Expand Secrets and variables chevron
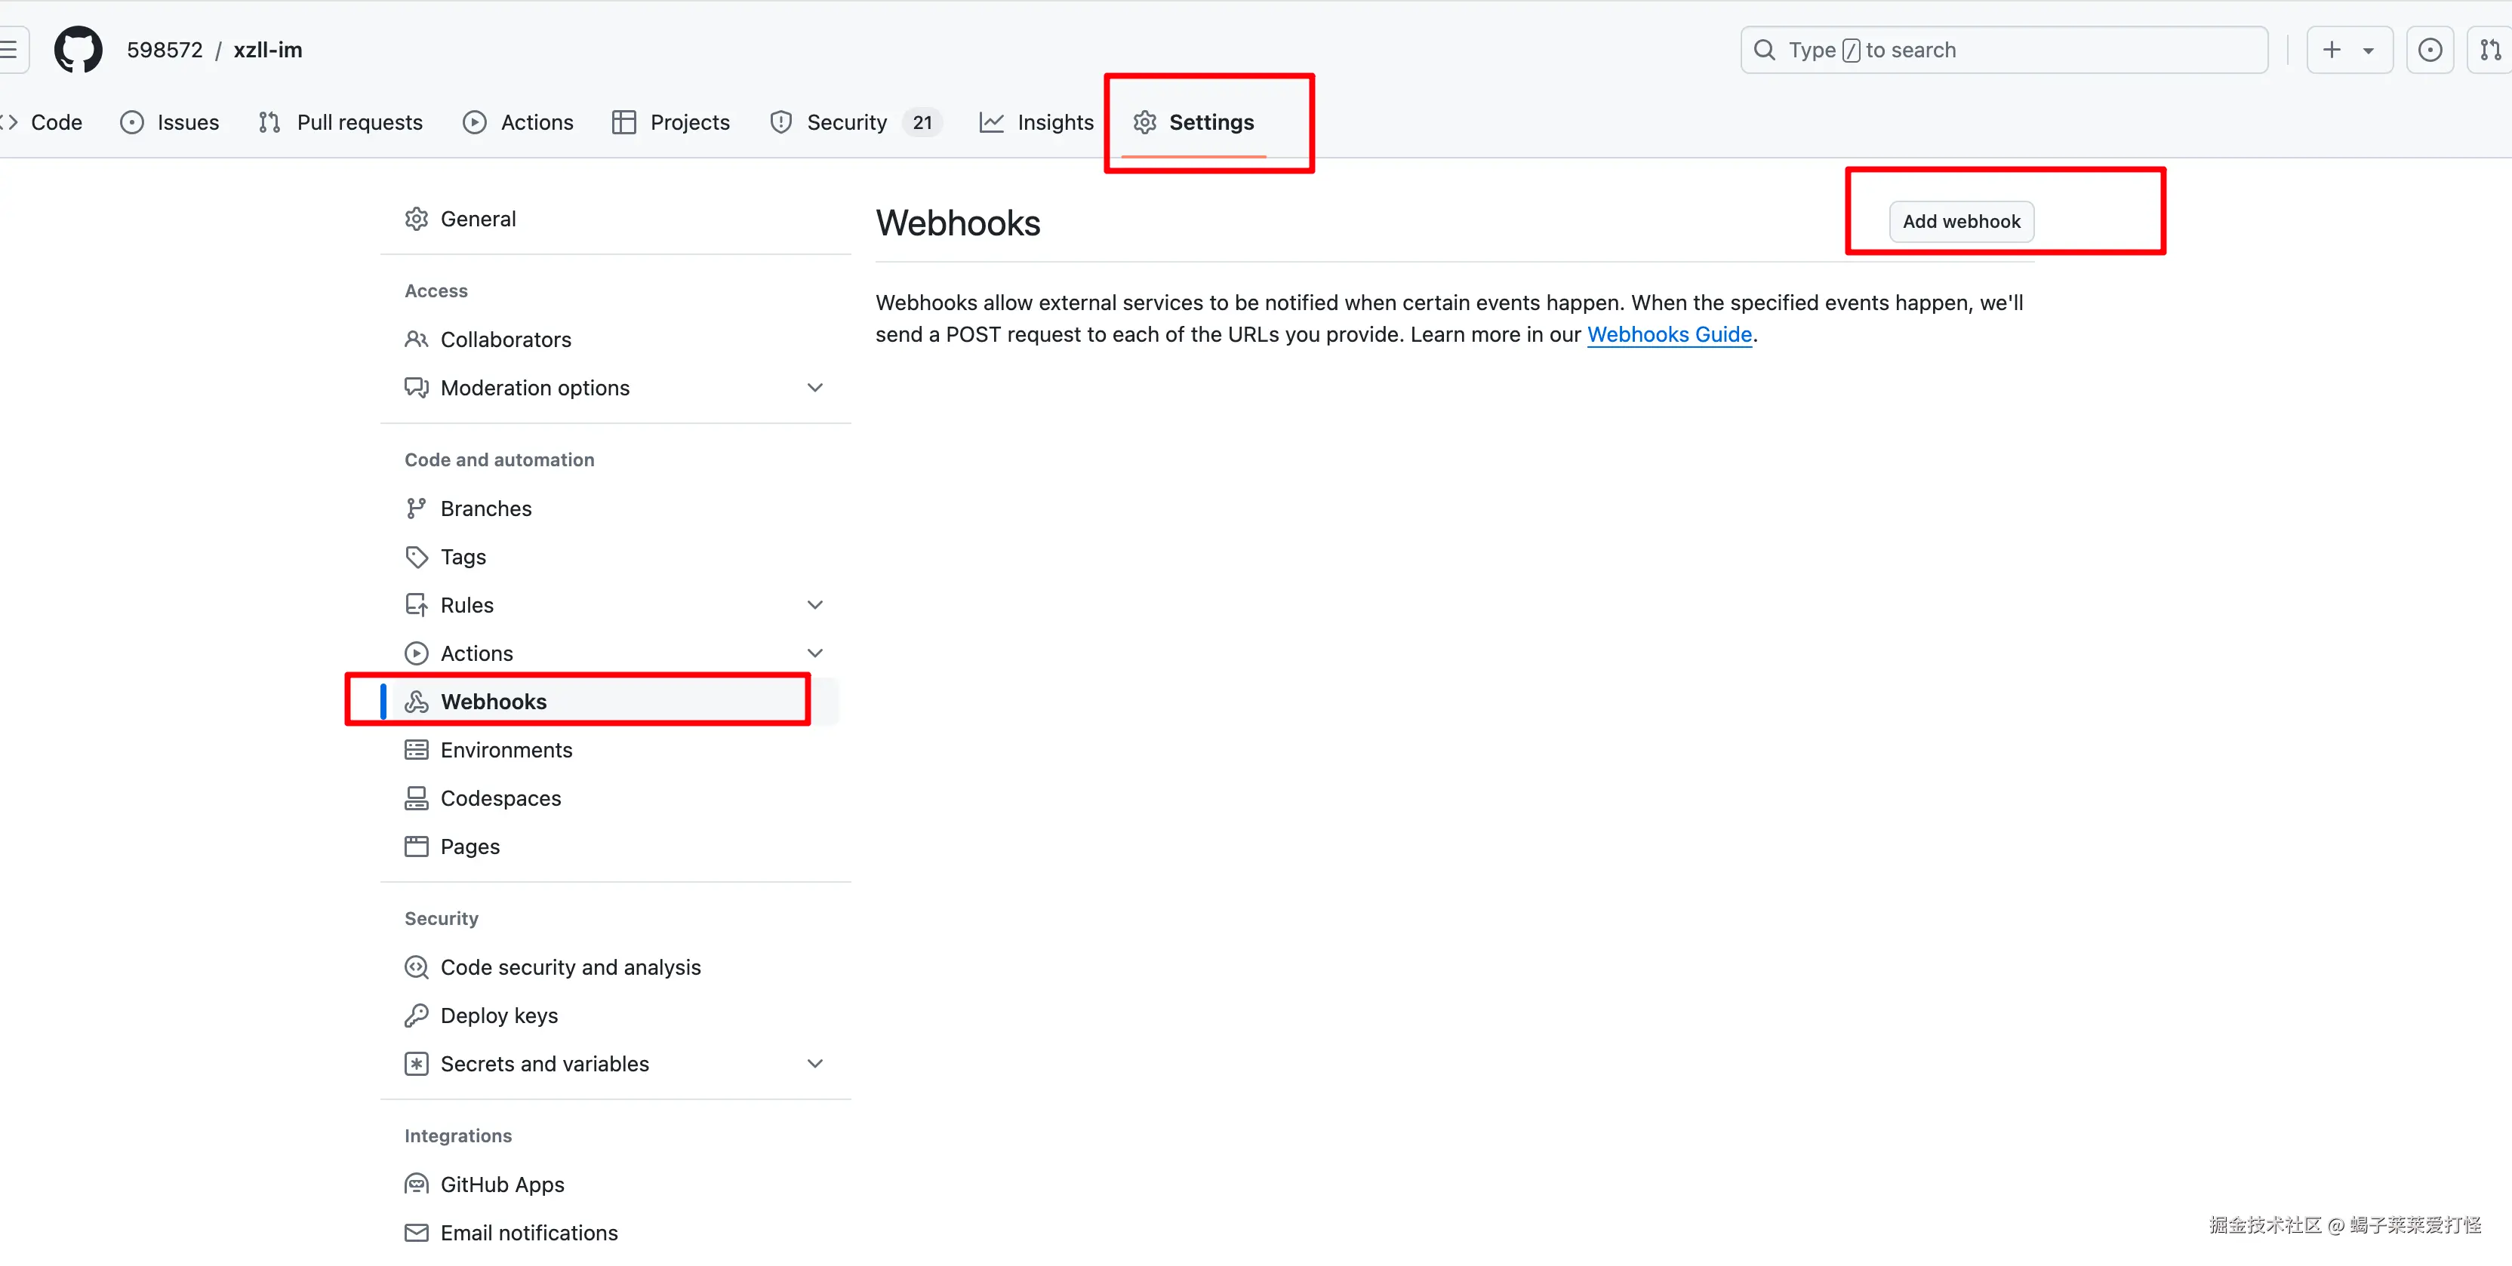 pos(815,1065)
